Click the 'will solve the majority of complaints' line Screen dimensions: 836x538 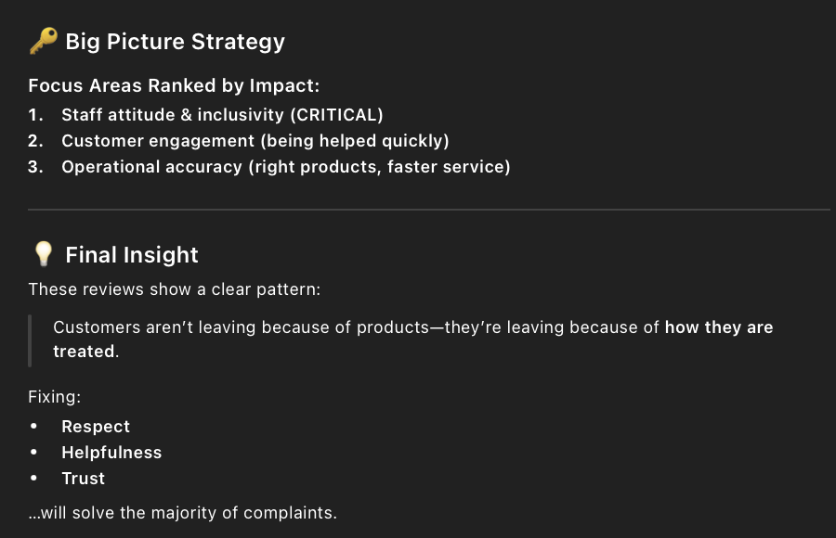[182, 512]
